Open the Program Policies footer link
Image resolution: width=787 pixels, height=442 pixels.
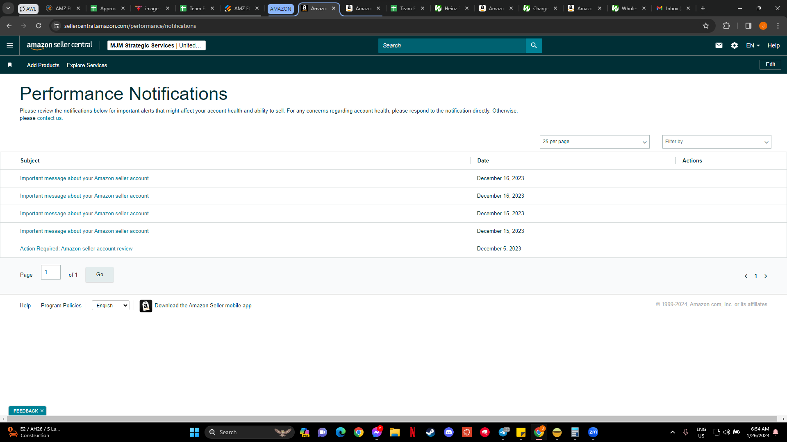61,306
